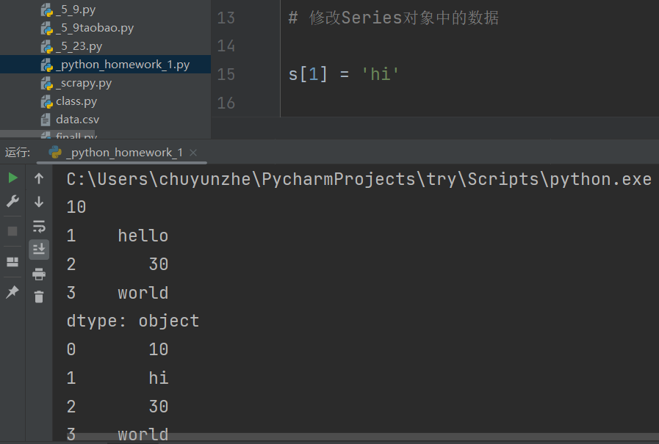Click the wrench icon to edit run configuration

tap(12, 201)
